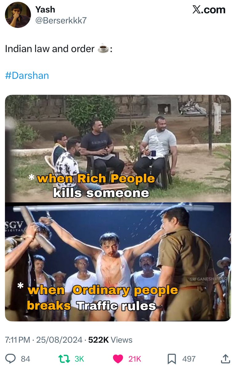The width and height of the screenshot is (236, 370).
Task: Open the 84 replies count
Action: 26,359
